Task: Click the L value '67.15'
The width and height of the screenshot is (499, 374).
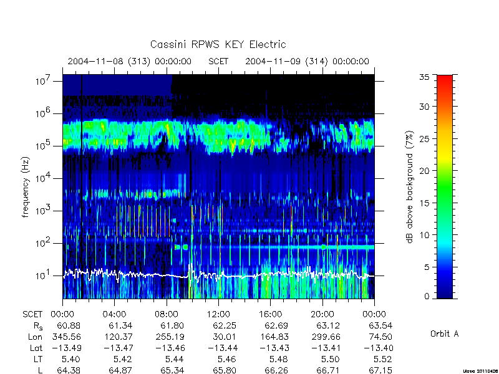Action: point(380,370)
